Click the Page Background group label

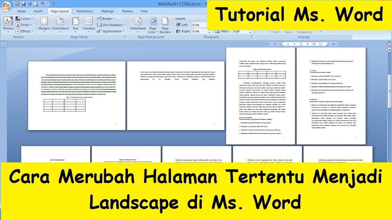pos(151,37)
